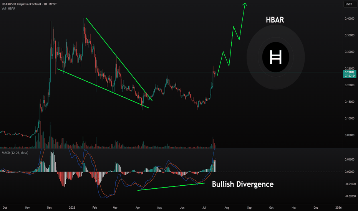Click the Feb label on time axis
Viewport: 358px width, 211px height.
click(94, 208)
